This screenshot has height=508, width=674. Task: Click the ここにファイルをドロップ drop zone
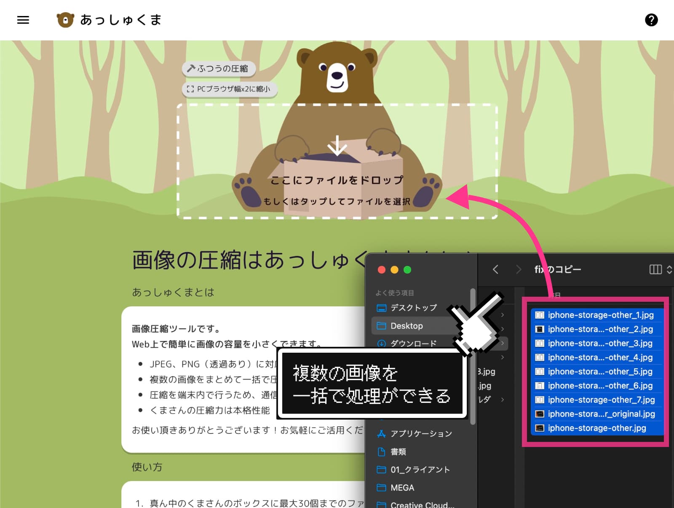click(337, 161)
